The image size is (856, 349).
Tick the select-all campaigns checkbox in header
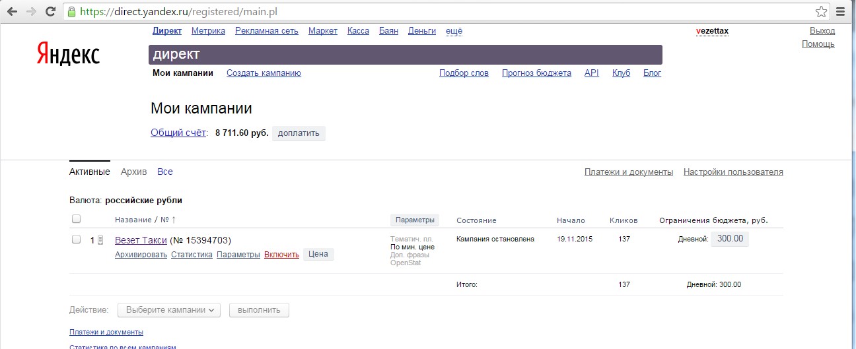click(76, 219)
